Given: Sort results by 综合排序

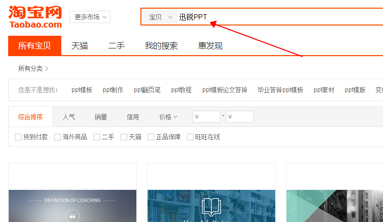Looking at the screenshot, I should click(31, 117).
